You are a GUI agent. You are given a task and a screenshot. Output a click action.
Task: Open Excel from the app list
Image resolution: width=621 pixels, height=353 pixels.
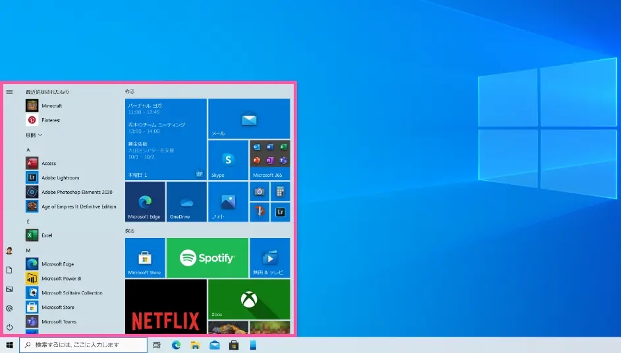(47, 235)
